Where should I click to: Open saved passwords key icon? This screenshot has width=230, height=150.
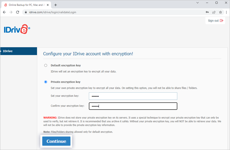[x=207, y=12]
